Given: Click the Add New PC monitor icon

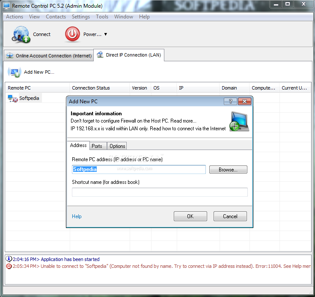Looking at the screenshot, I should [15, 72].
